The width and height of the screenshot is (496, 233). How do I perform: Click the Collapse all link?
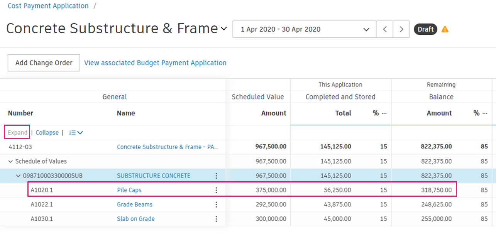[47, 133]
